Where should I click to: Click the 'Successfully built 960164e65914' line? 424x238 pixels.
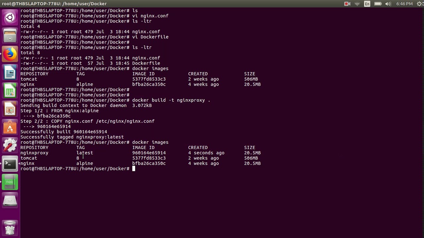(64, 132)
